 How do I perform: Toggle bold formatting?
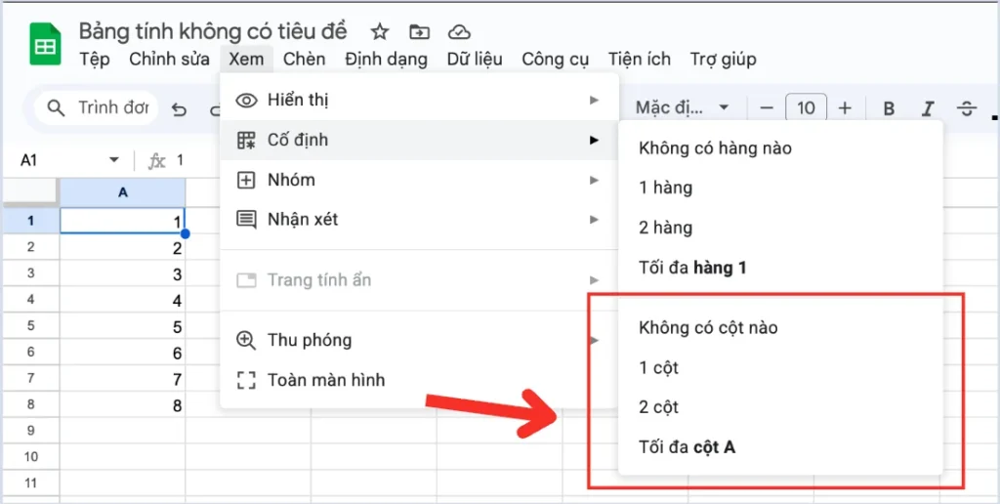pos(889,108)
